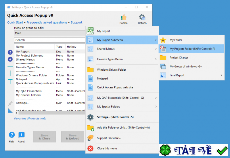230x158 pixels.
Task: Click in the Search field
Action: point(49,40)
